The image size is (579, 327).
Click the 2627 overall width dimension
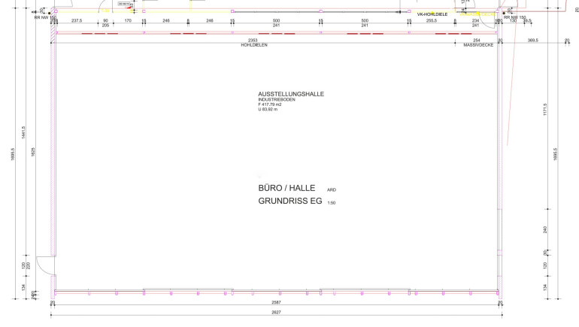coord(276,311)
